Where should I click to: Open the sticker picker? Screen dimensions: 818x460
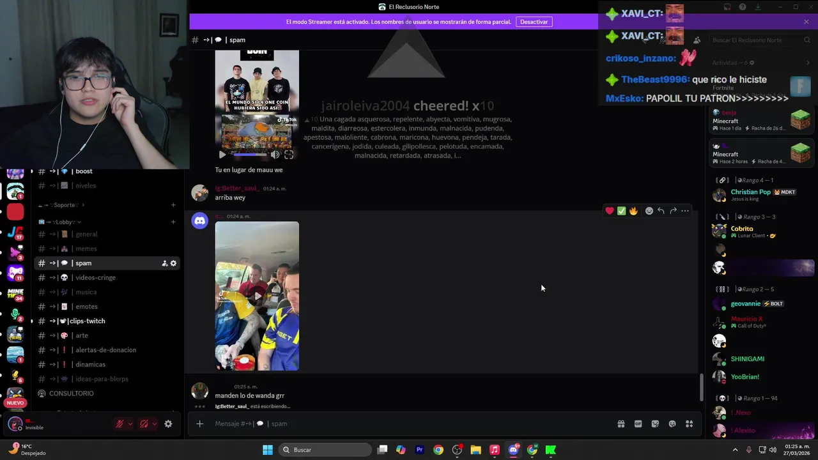655,424
